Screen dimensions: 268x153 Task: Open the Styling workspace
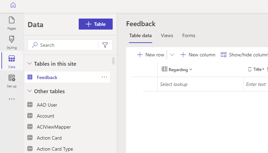click(12, 42)
